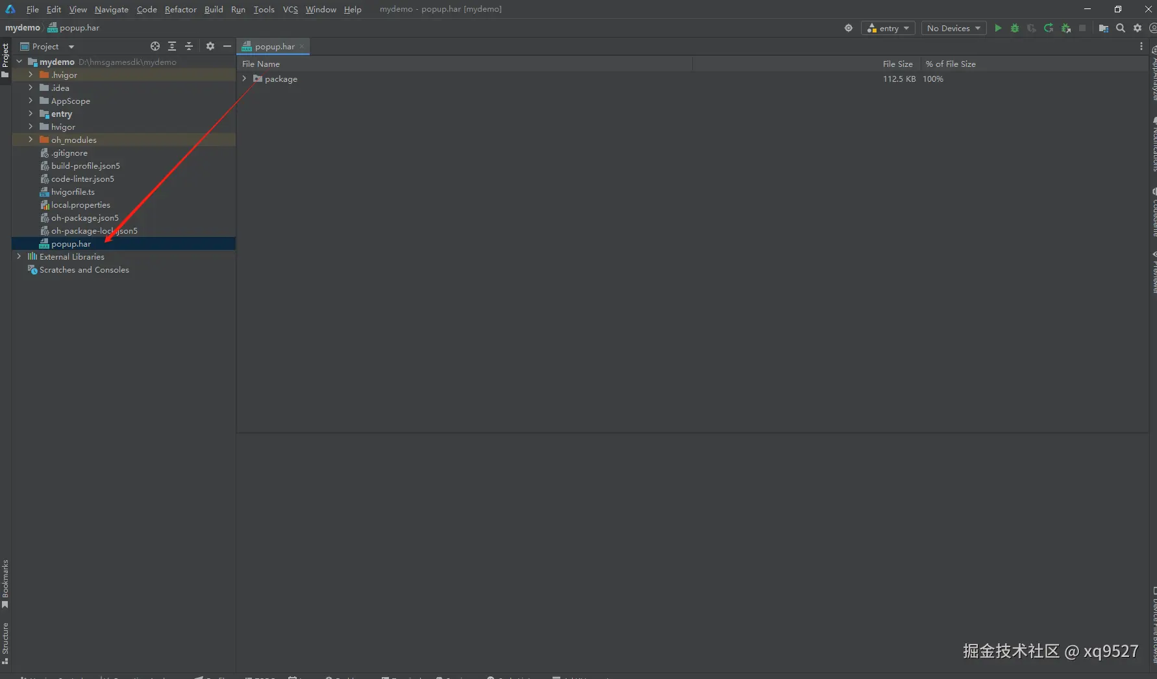Expand all nodes icon in Project panel
Image resolution: width=1157 pixels, height=679 pixels.
tap(172, 46)
